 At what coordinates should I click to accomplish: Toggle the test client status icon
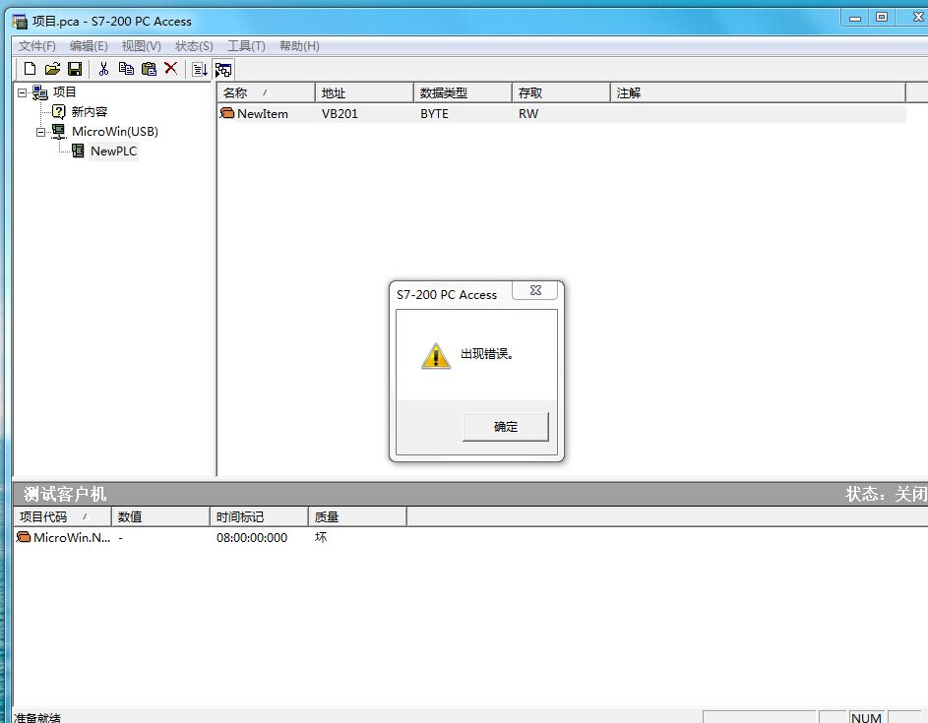(223, 70)
